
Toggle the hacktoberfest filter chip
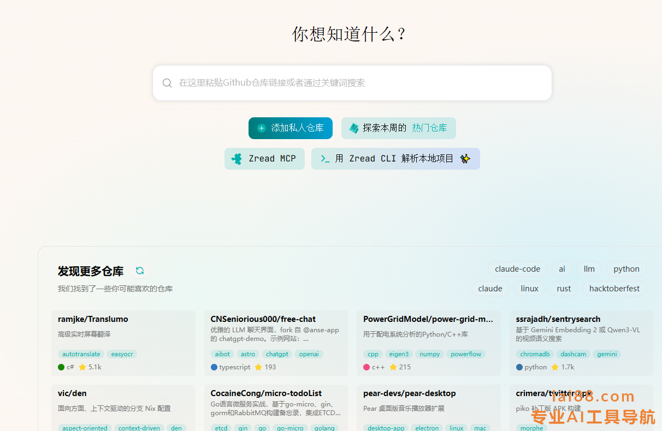click(614, 289)
